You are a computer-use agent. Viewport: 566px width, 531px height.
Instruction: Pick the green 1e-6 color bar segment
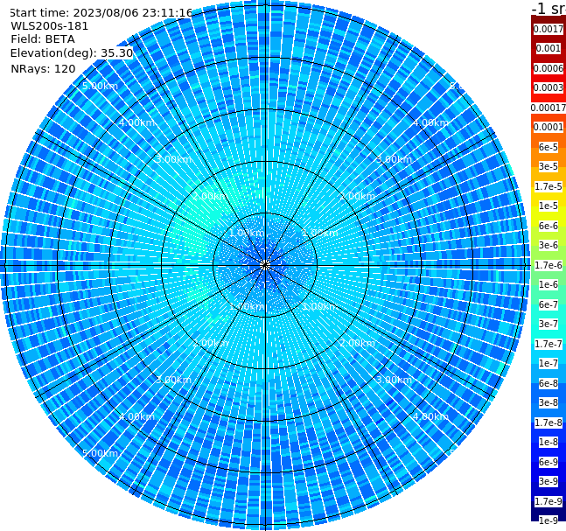click(x=549, y=284)
